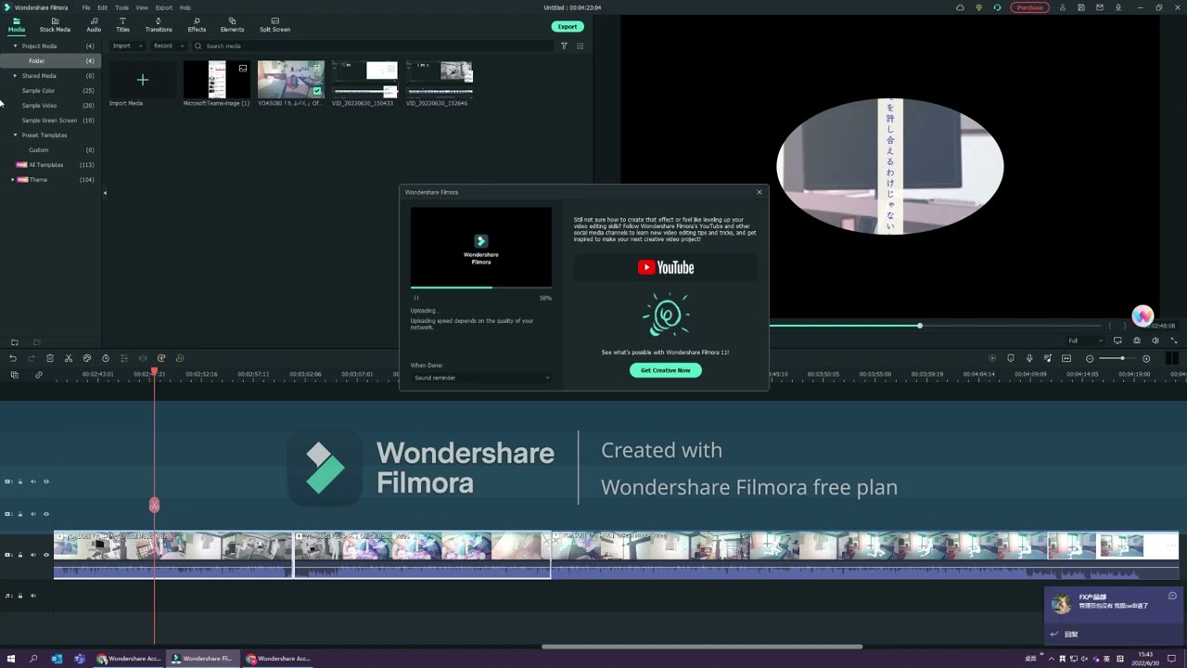This screenshot has height=668, width=1187.
Task: Click the Speed timer icon
Action: [x=106, y=358]
